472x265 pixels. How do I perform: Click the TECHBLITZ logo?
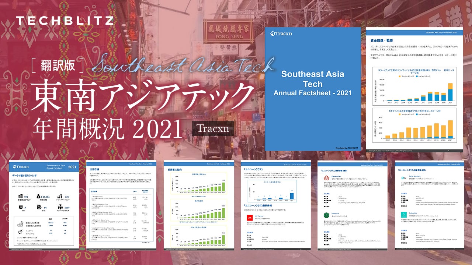[x=65, y=21]
